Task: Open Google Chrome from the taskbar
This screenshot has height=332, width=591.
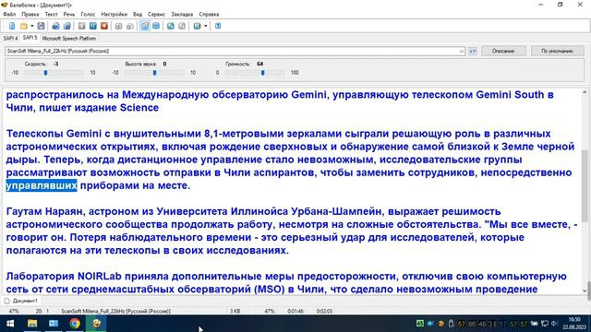Action: (x=75, y=324)
